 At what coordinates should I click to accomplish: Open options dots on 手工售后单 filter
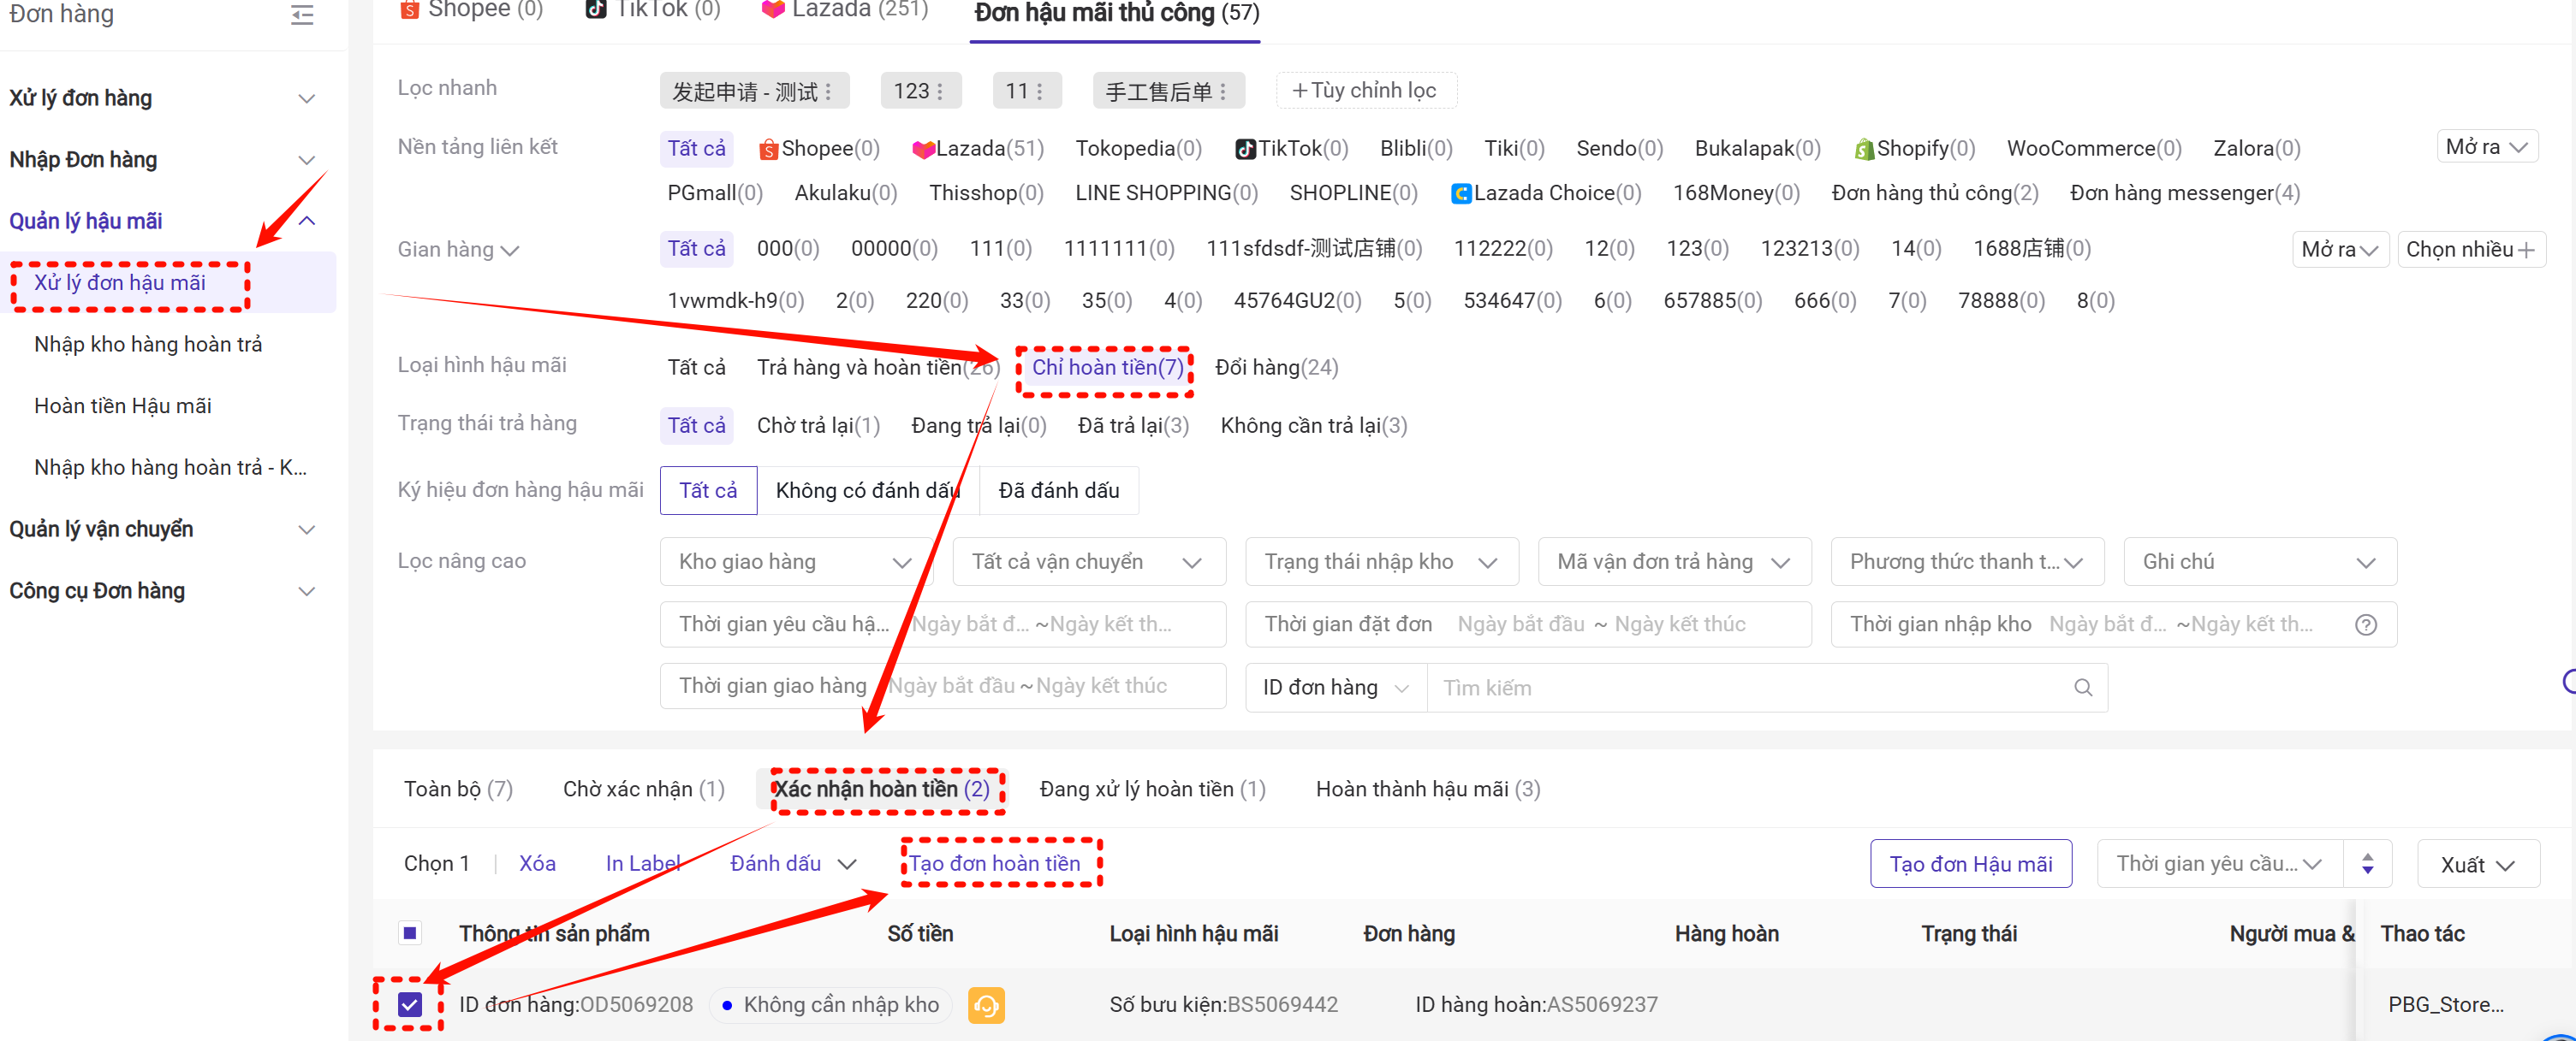(x=1223, y=92)
